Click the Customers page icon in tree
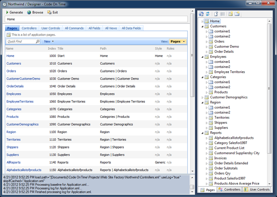The width and height of the screenshot is (277, 197). 206,26
